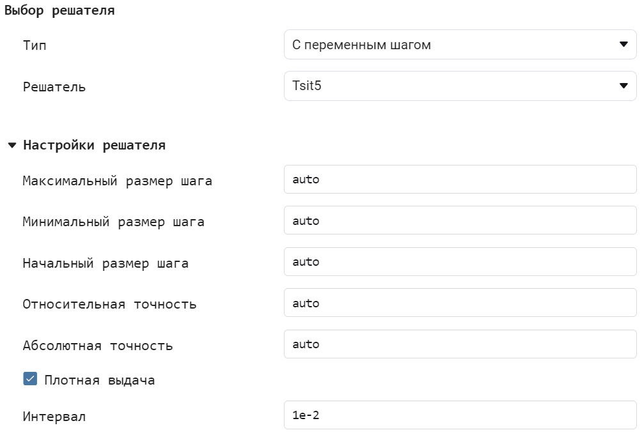642x437 pixels.
Task: Focus the "Абсолютная точность" value field
Action: [x=460, y=344]
